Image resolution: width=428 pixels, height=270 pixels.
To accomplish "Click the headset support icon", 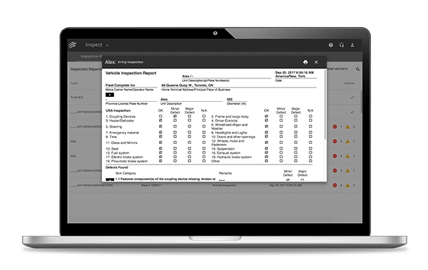I will click(x=342, y=45).
